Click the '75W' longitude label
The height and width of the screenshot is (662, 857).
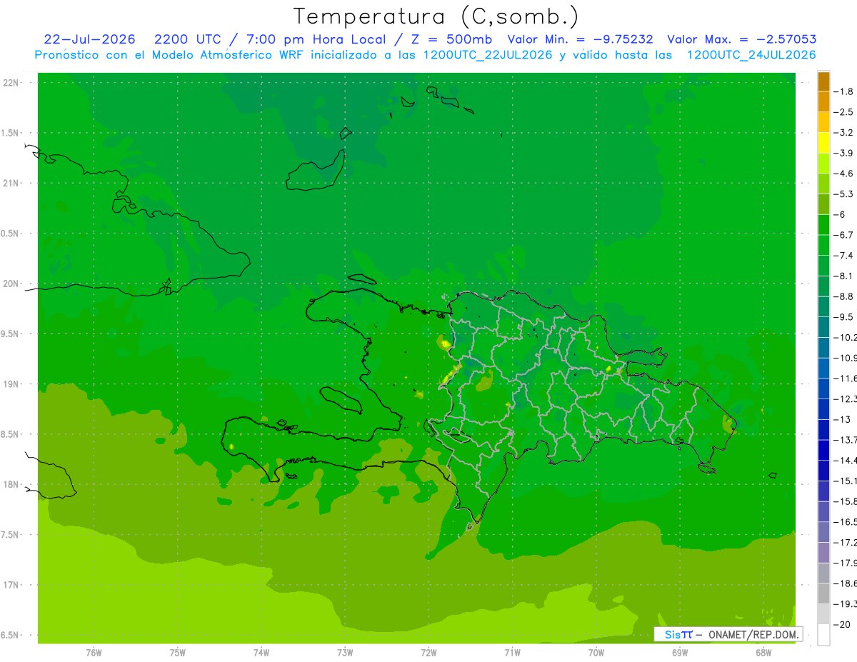click(177, 653)
